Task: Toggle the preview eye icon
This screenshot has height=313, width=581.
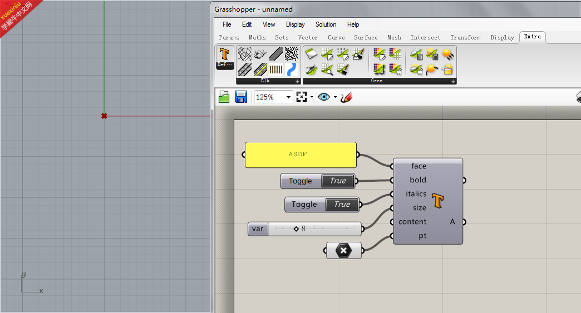Action: point(324,97)
